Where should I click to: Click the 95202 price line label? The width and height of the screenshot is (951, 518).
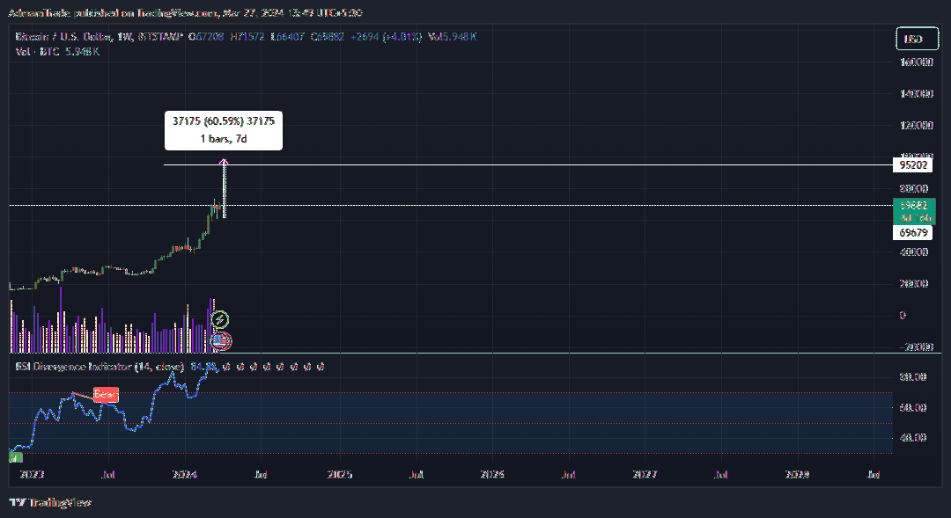coord(913,164)
